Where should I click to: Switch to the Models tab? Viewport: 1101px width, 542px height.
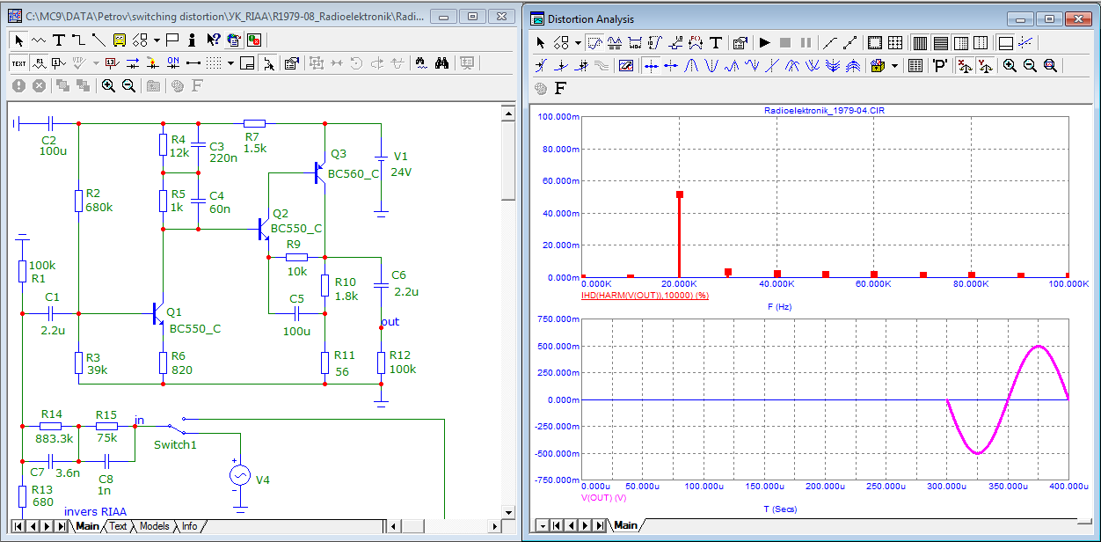coord(154,526)
